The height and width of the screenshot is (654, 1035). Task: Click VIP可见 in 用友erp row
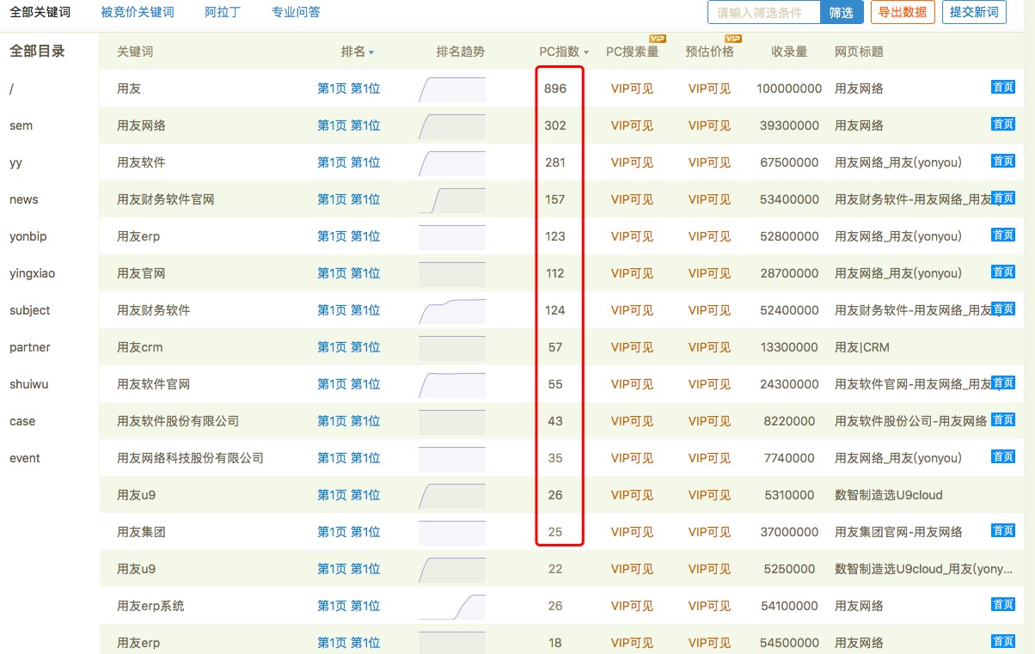coord(632,235)
